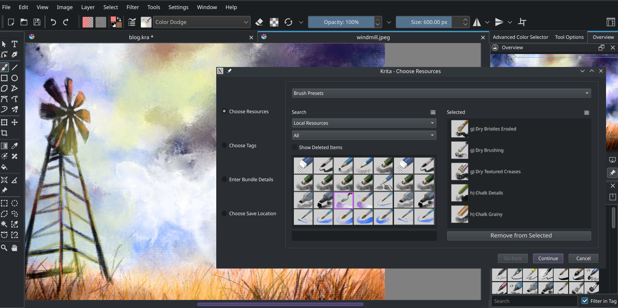Open Brush Presets resource type dropdown
The height and width of the screenshot is (308, 618).
click(x=441, y=93)
